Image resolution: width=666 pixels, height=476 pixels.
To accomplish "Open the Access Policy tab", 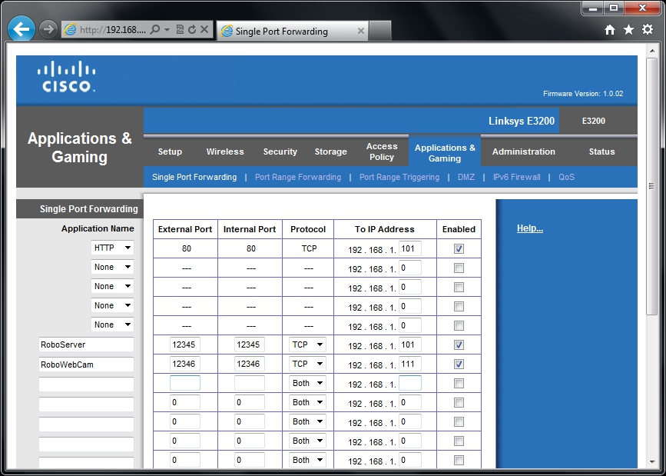I will point(382,151).
